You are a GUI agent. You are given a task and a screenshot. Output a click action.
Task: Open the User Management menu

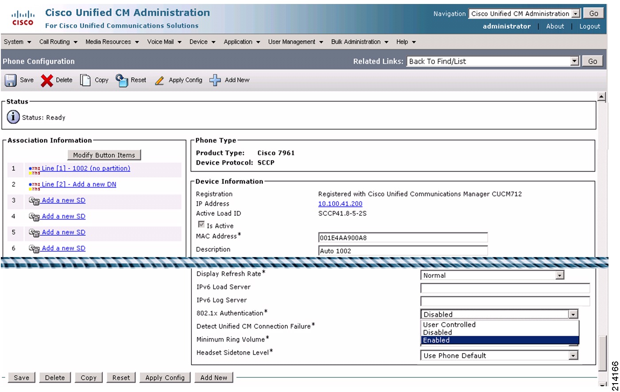[x=295, y=42]
